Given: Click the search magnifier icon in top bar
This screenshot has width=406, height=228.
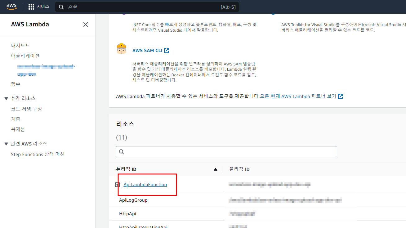Looking at the screenshot, I should pyautogui.click(x=61, y=7).
